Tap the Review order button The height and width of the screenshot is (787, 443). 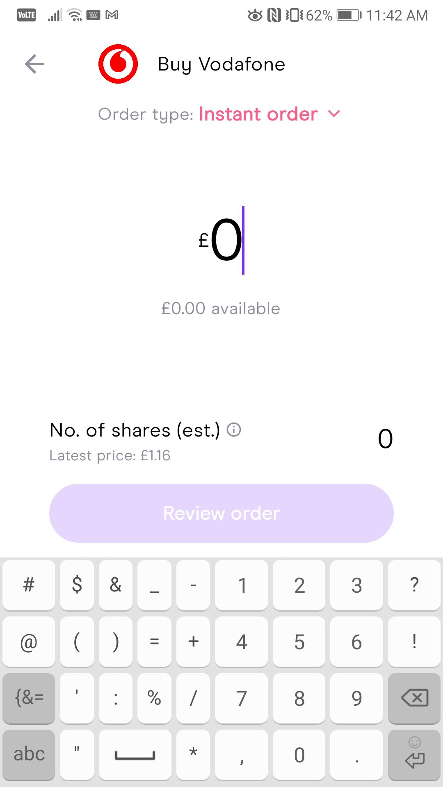(x=221, y=513)
